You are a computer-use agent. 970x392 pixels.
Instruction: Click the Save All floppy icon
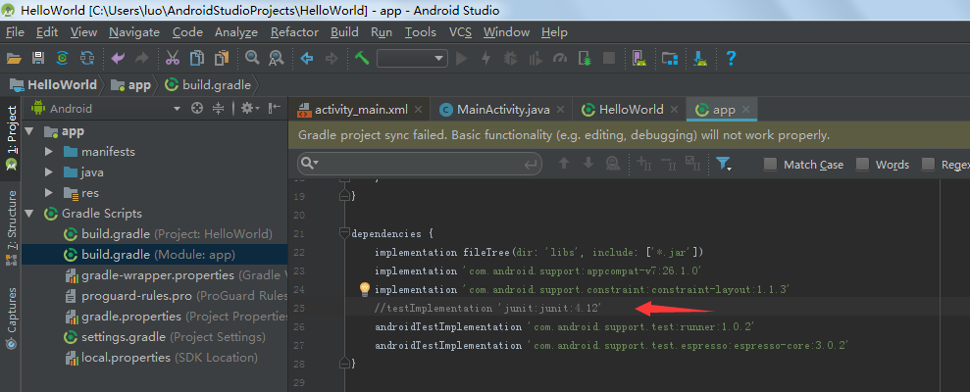tap(38, 59)
